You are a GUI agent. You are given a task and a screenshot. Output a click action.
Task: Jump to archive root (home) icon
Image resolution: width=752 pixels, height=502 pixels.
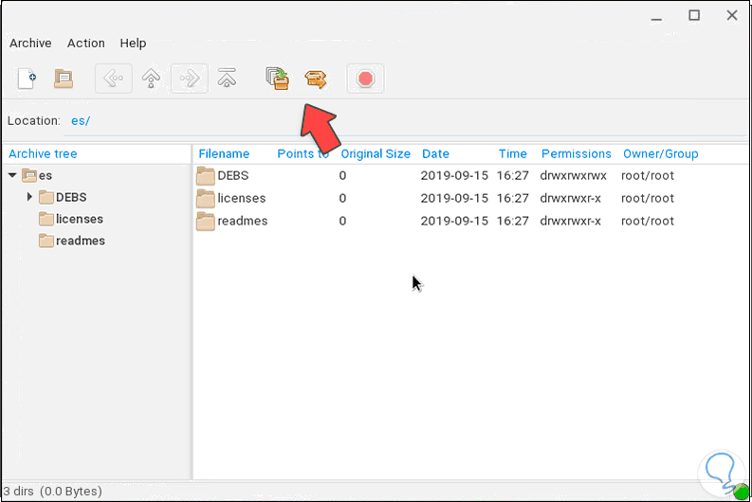pos(227,79)
